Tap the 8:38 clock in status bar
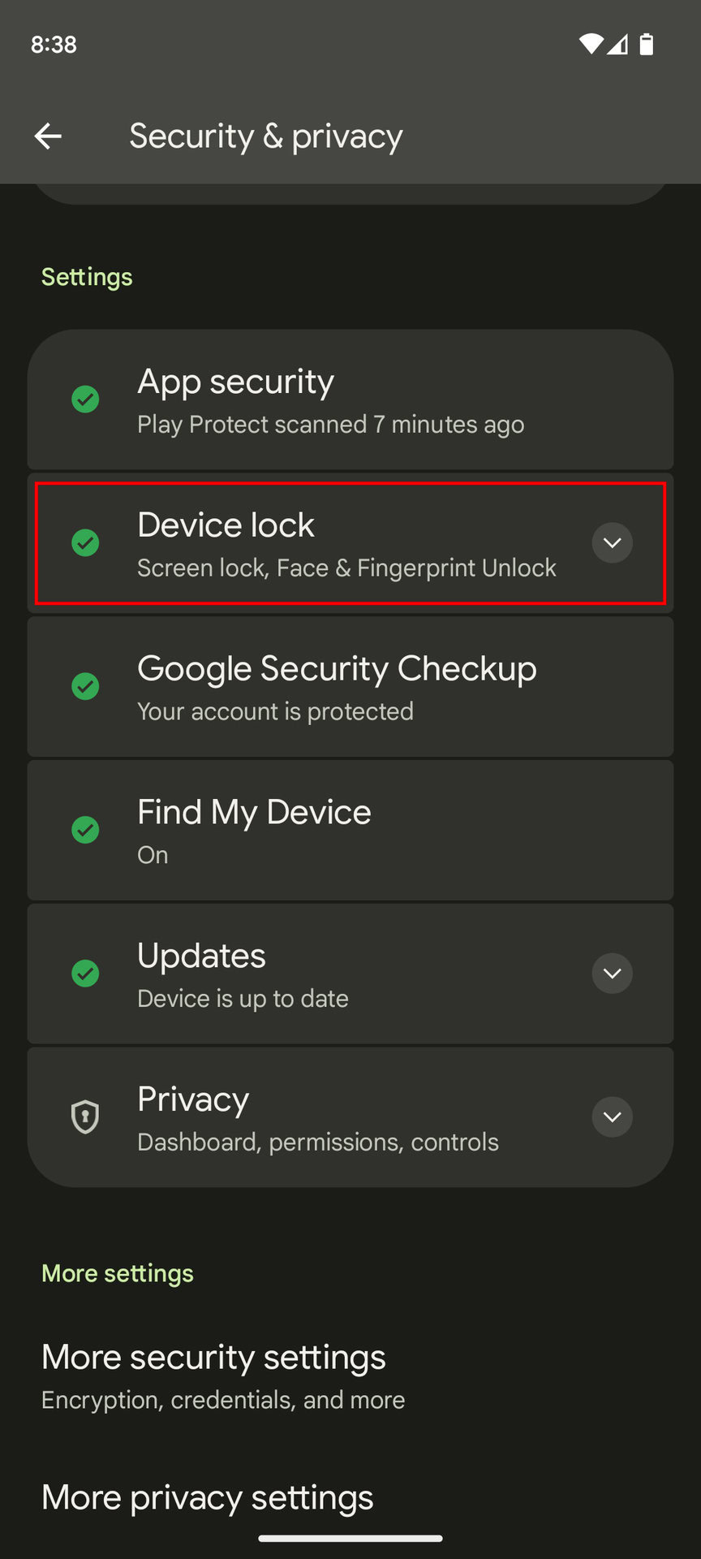The width and height of the screenshot is (701, 1559). (54, 44)
